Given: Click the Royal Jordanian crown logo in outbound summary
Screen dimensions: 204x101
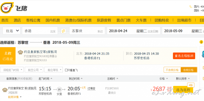Looking at the screenshot, I should tap(20, 52).
